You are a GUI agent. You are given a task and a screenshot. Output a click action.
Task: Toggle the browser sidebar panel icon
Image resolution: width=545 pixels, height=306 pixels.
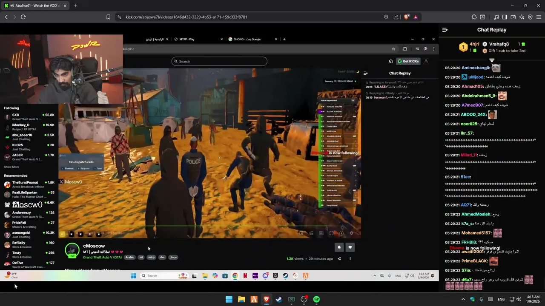(505, 17)
